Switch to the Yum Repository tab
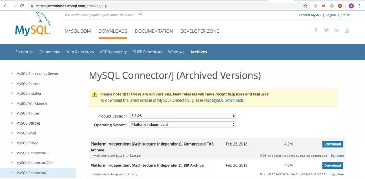The height and width of the screenshot is (179, 365). 80,52
